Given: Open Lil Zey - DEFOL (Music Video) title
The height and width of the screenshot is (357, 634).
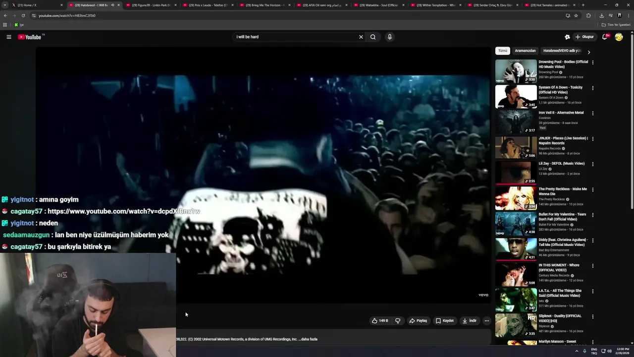Looking at the screenshot, I should pos(562,163).
